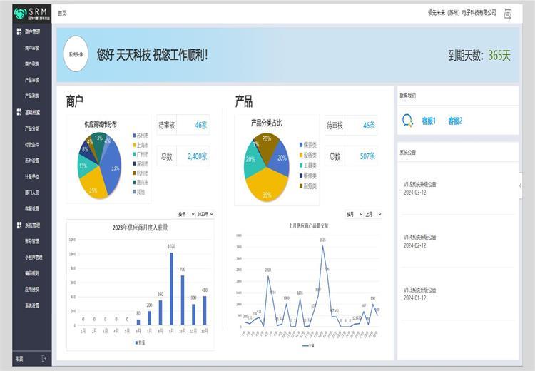The width and height of the screenshot is (535, 371).
Task: Open the 上月 dropdown above product chart
Action: (373, 214)
